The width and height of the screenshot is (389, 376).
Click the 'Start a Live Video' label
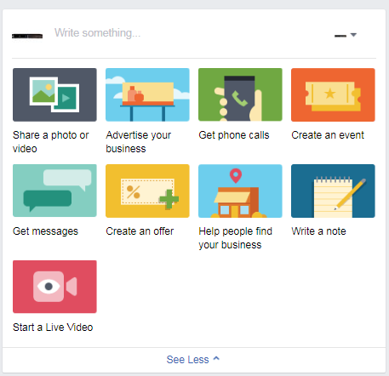tap(53, 328)
